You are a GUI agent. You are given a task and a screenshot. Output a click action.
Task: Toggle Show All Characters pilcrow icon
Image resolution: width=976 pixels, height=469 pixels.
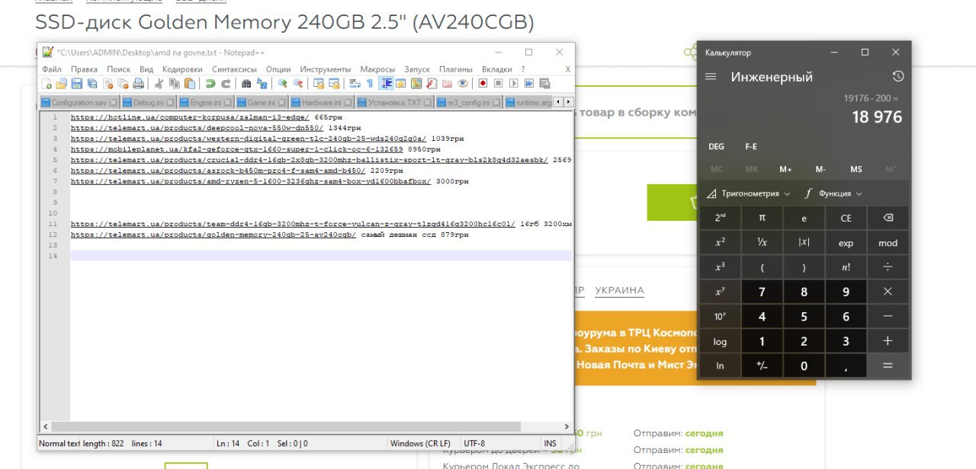[x=370, y=84]
